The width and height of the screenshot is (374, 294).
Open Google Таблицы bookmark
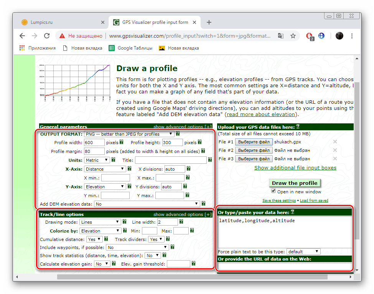tap(130, 48)
